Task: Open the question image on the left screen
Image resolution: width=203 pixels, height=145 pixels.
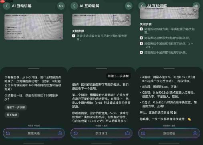Action: tap(34, 26)
